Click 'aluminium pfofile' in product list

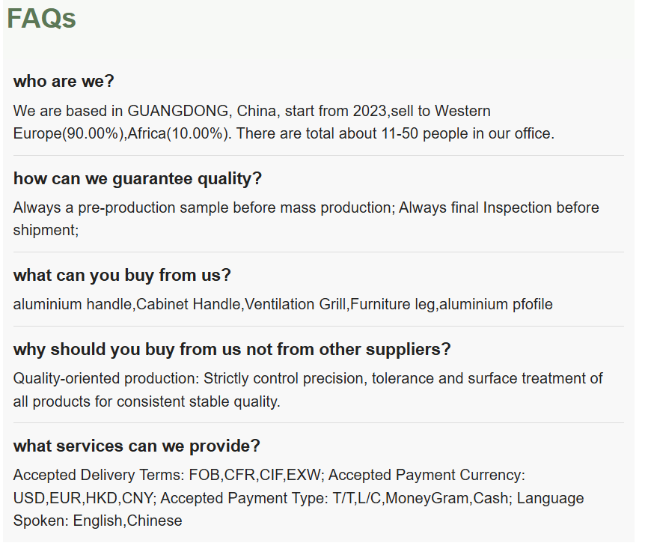click(x=496, y=305)
